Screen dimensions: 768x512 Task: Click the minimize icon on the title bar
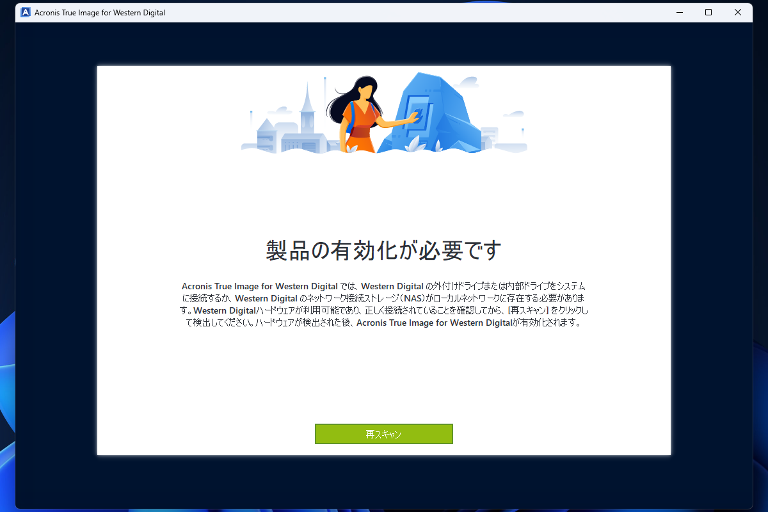[x=680, y=12]
